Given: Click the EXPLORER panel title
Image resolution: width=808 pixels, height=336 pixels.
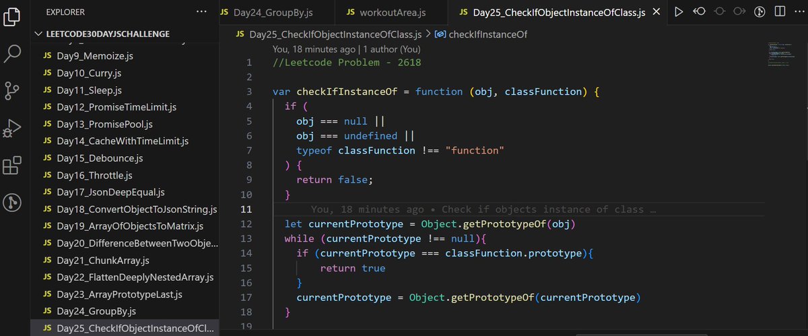Looking at the screenshot, I should (x=67, y=11).
